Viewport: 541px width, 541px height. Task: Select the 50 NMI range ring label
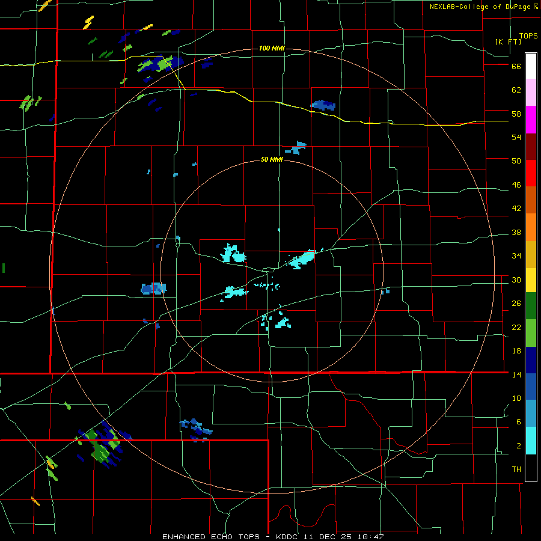(272, 159)
